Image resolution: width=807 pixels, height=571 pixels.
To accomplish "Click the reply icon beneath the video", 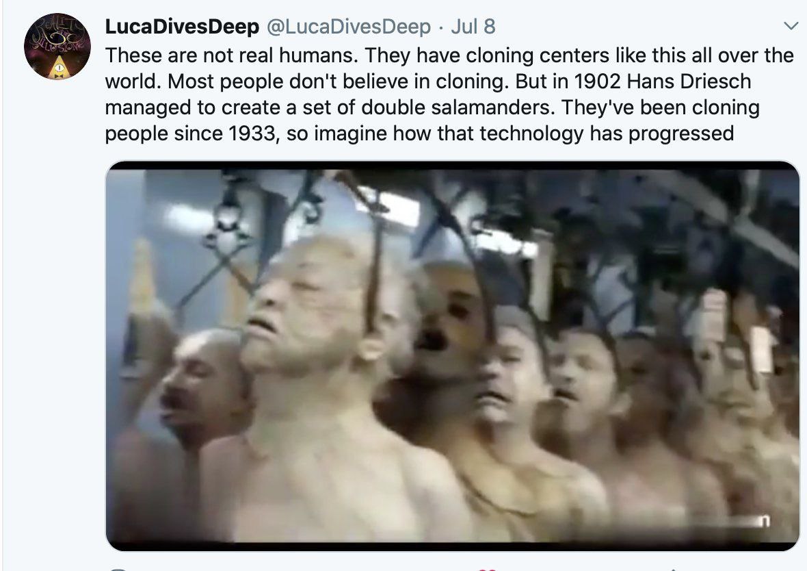I will click(118, 570).
